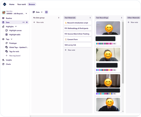Click the 10+ tag badge on second recording

(x=114, y=70)
